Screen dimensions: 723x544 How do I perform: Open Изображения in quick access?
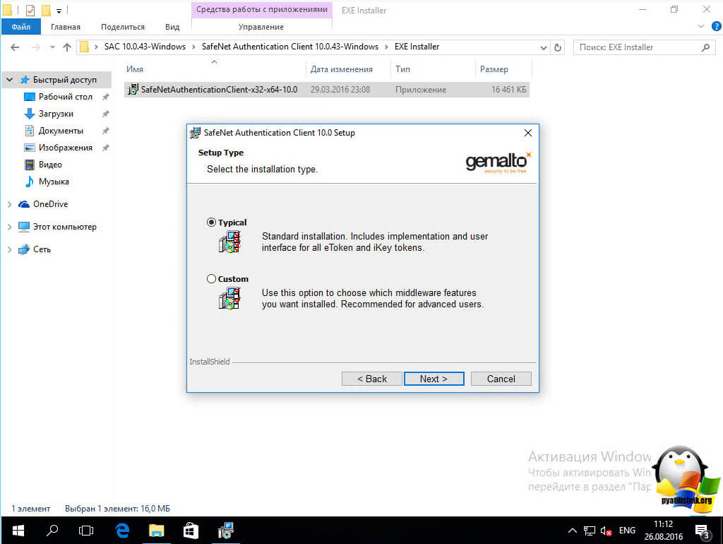tap(65, 148)
